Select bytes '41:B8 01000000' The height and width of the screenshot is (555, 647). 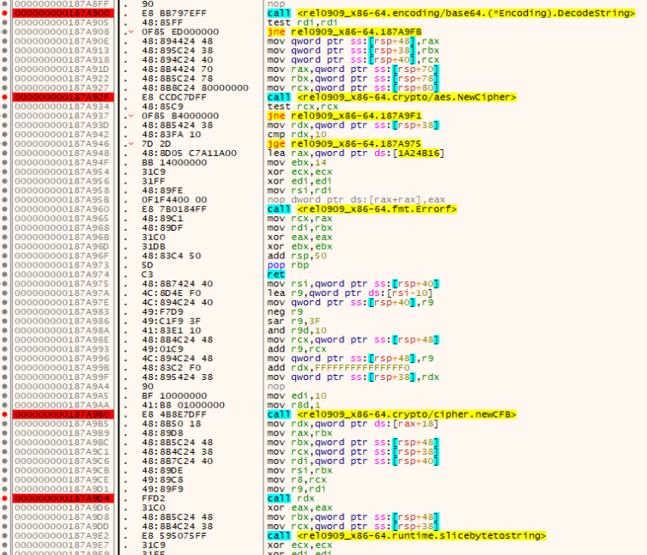[184, 405]
